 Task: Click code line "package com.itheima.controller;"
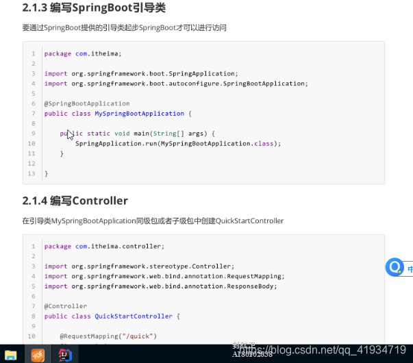[x=104, y=247]
